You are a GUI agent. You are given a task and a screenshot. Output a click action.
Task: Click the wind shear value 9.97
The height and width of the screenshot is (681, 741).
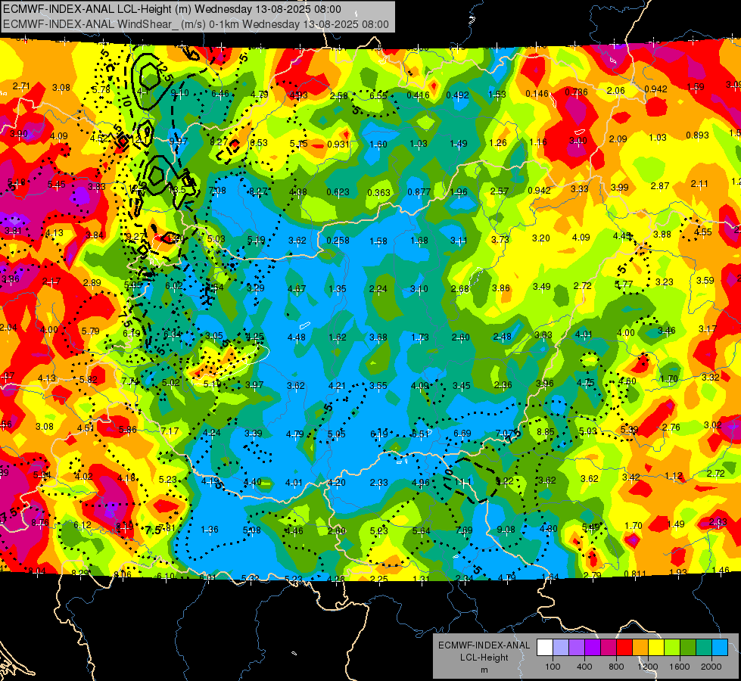pos(179,141)
